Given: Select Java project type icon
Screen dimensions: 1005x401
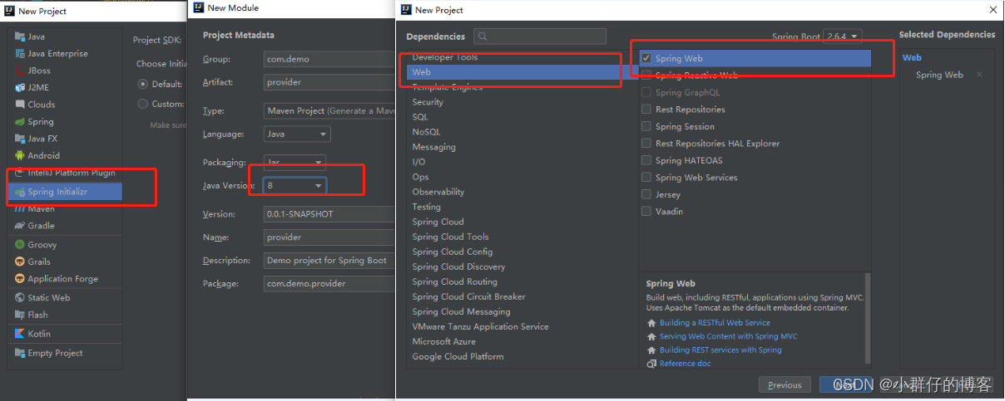Looking at the screenshot, I should pos(20,37).
